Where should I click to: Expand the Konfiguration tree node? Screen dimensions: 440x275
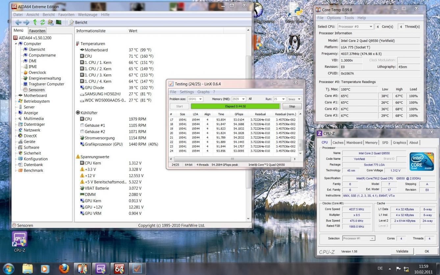click(16, 159)
